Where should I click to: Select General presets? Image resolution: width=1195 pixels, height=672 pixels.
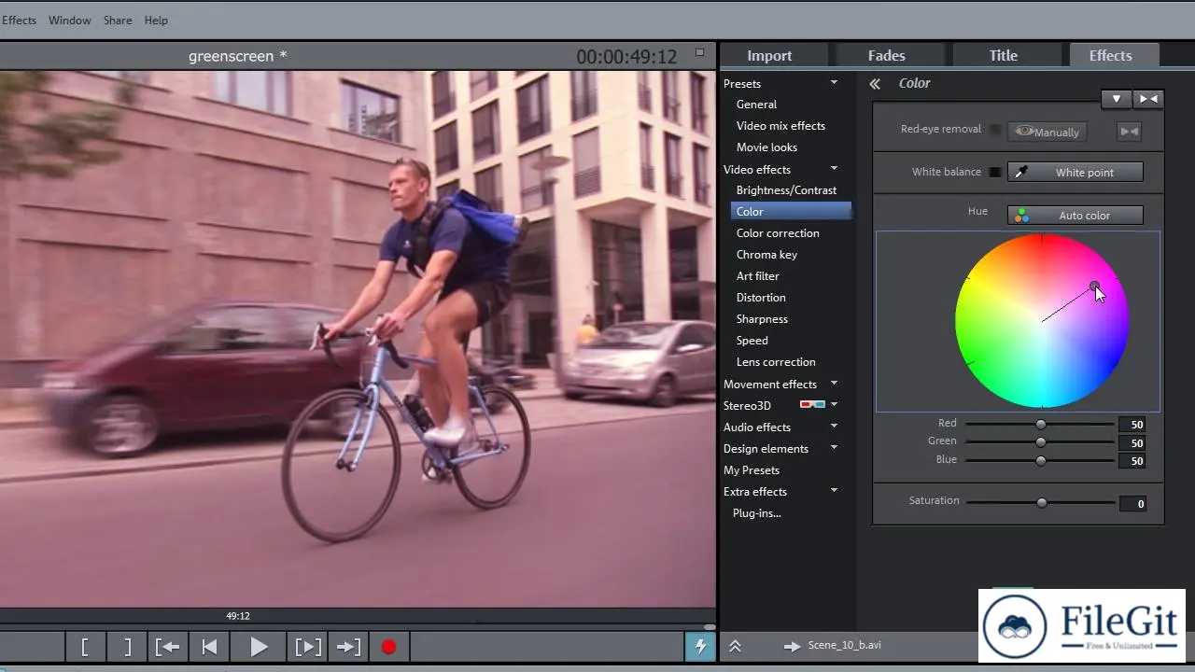756,105
